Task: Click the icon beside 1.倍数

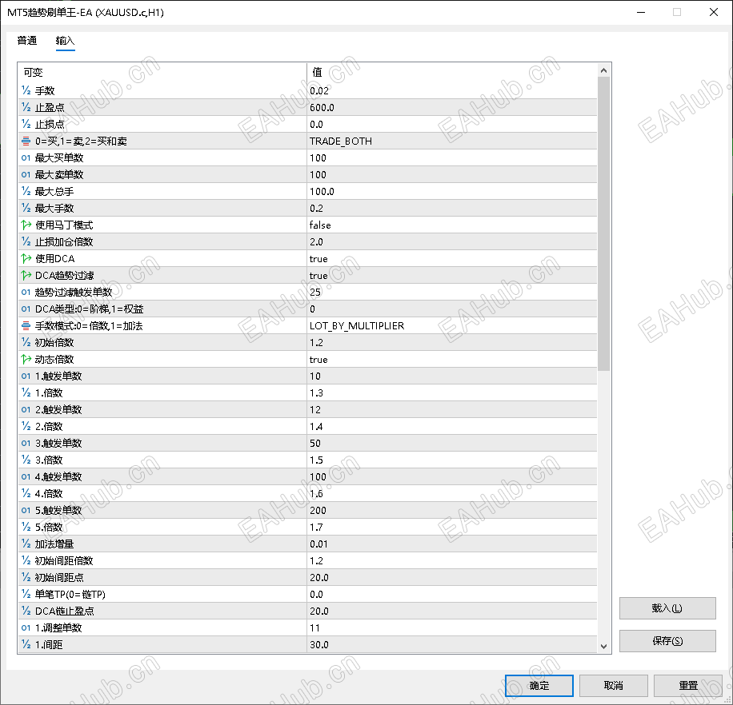Action: [x=26, y=393]
